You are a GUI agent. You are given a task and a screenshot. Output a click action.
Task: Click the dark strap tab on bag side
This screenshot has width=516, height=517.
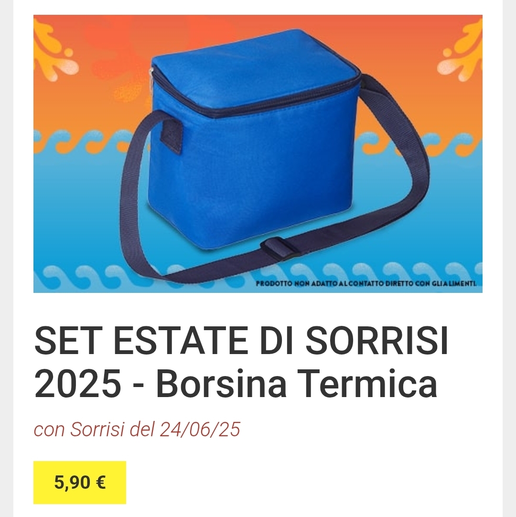[x=171, y=136]
